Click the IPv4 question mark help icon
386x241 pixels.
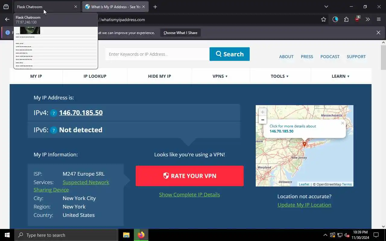tap(54, 113)
